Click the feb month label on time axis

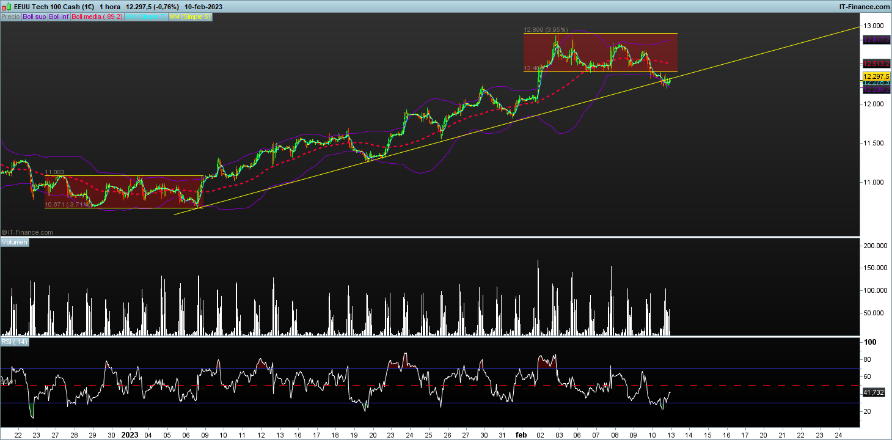coord(521,435)
